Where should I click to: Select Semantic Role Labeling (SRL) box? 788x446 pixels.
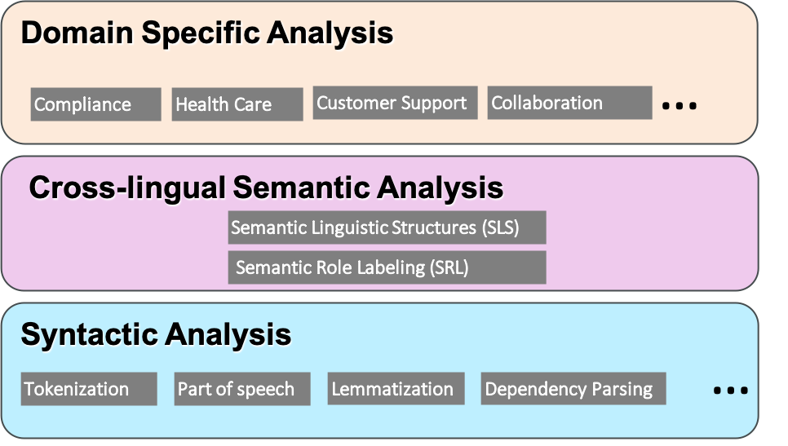(387, 267)
